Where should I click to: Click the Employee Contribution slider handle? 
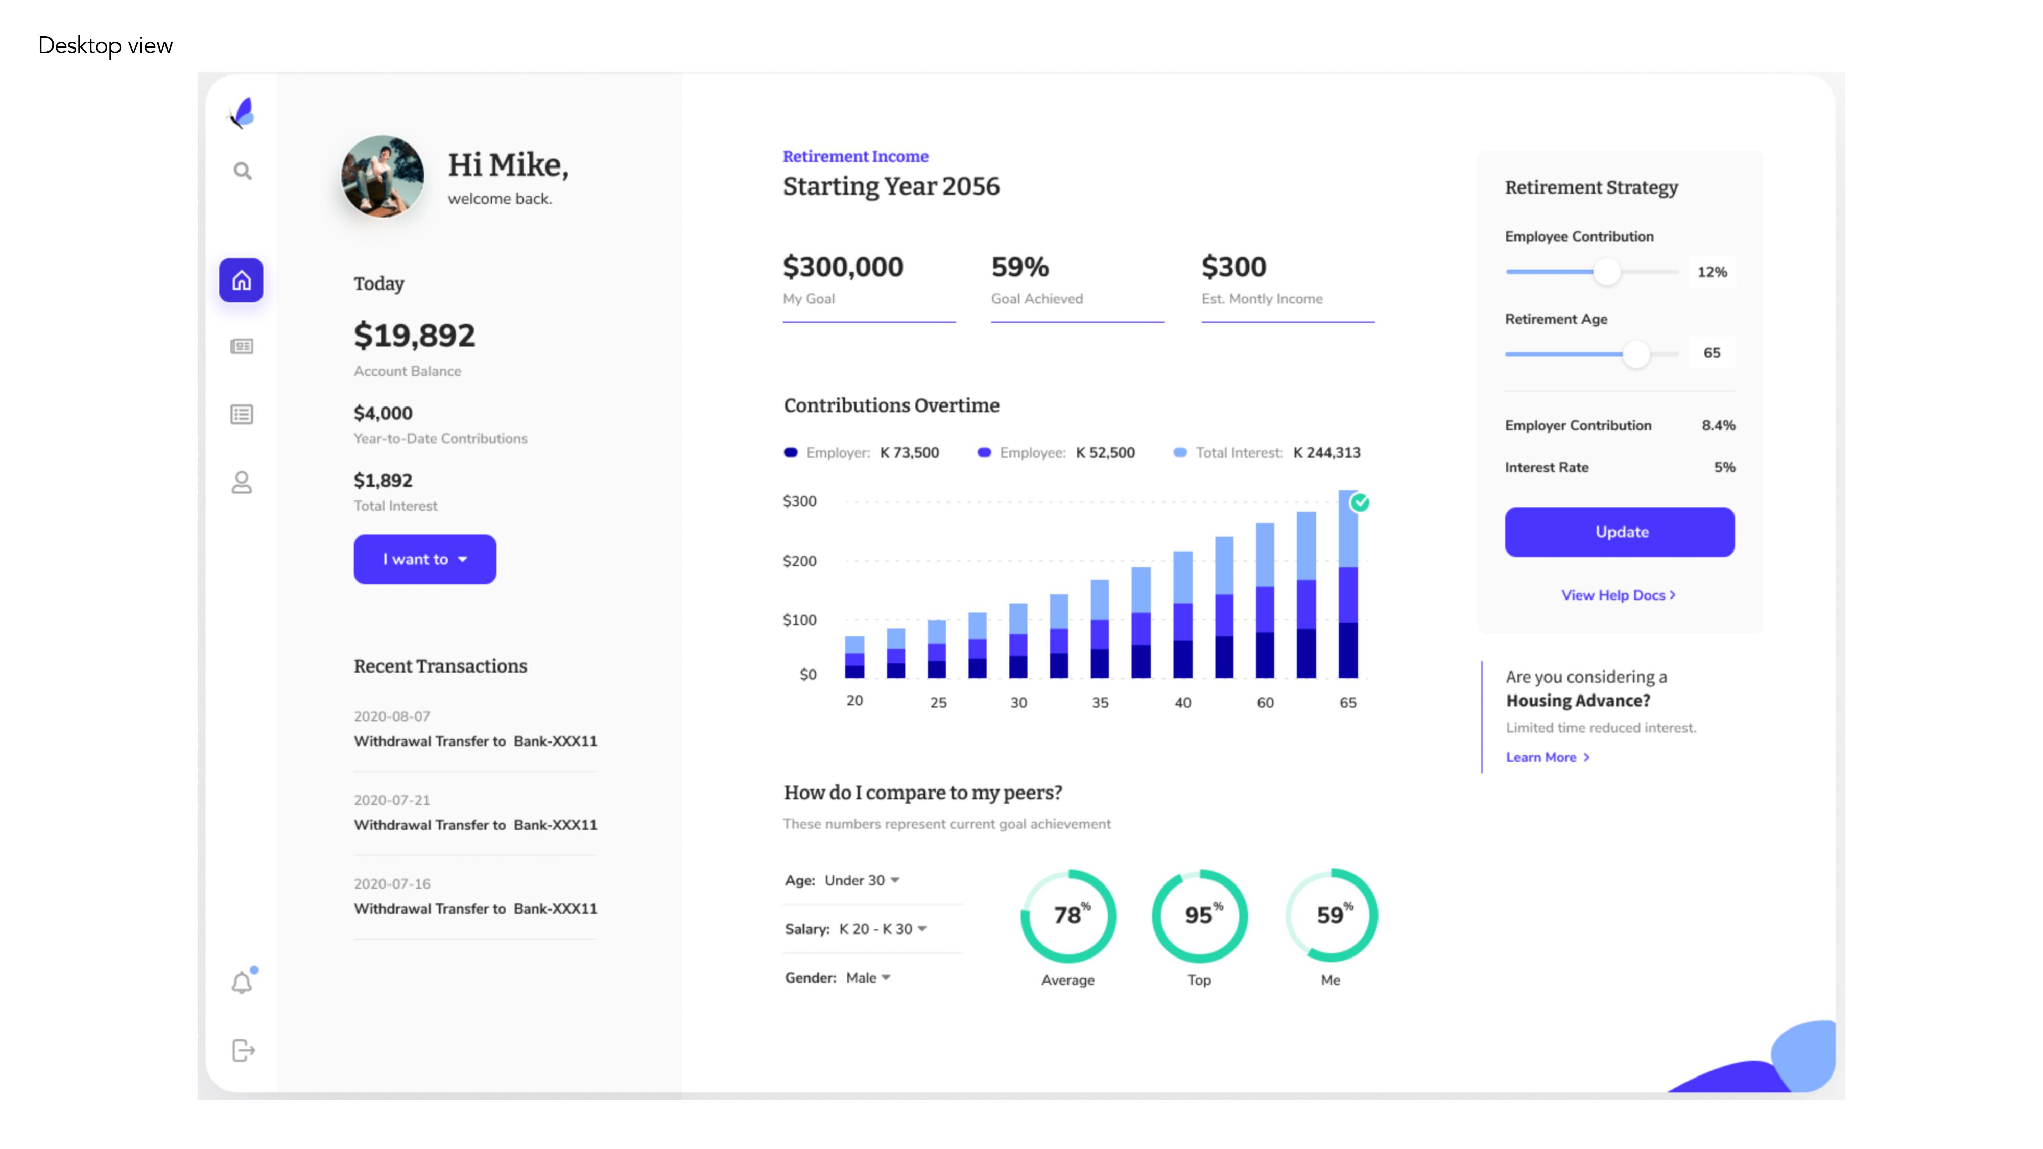1607,272
